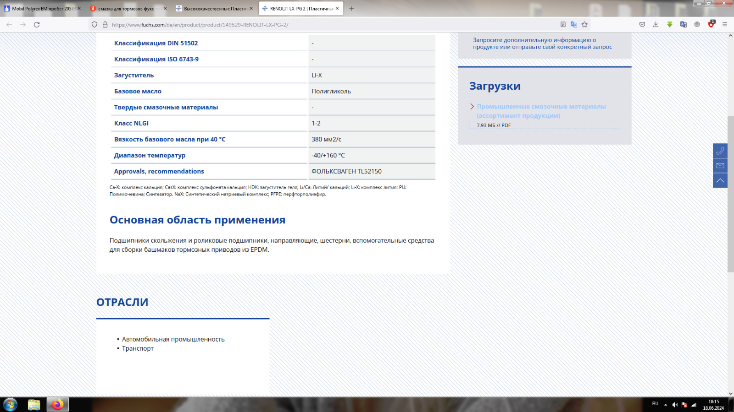The height and width of the screenshot is (412, 734).
Task: Bookmark this page with the star icon
Action: 584,25
